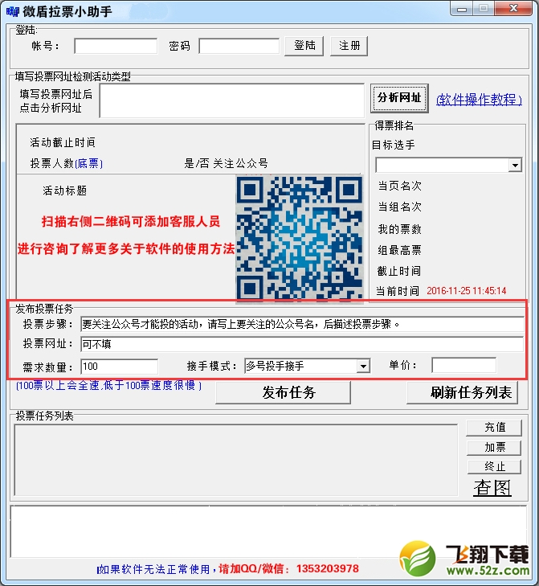Click the 当组名次 label
This screenshot has width=539, height=586.
[399, 207]
